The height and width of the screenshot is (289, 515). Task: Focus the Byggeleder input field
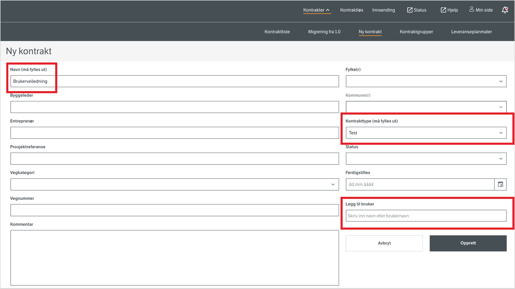pyautogui.click(x=174, y=107)
